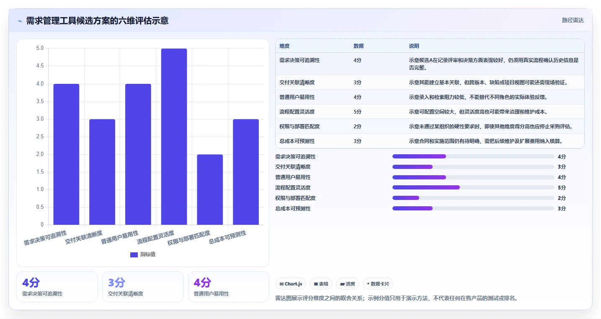Click the 总成本可预测性 x-axis label
601x319 pixels.
(x=227, y=237)
